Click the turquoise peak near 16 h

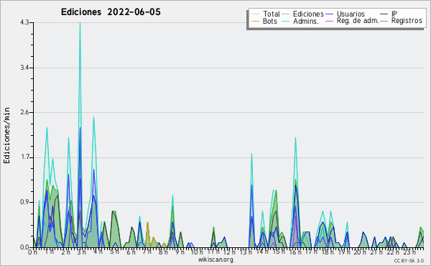coord(295,138)
